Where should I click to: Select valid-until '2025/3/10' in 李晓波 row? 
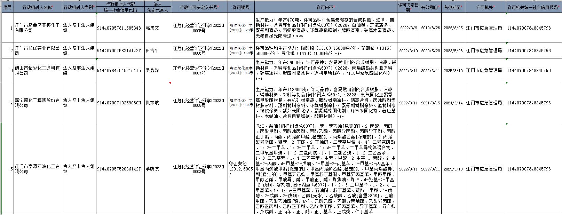point(453,169)
